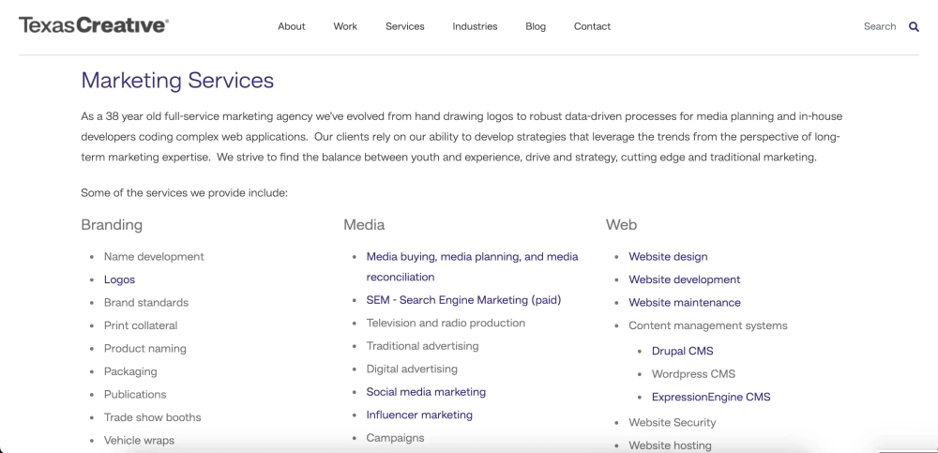Click the Texas Creative logo
Viewport: 938px width, 453px height.
[94, 25]
